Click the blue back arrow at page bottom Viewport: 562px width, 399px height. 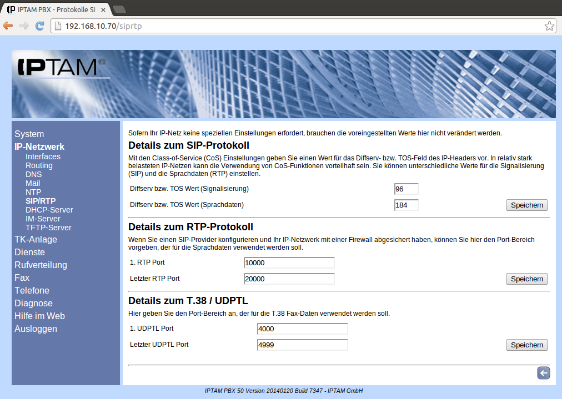pyautogui.click(x=543, y=373)
